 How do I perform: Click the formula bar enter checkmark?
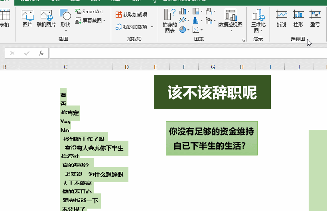27,53
